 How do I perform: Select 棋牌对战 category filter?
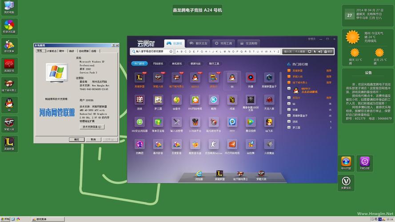(195, 63)
